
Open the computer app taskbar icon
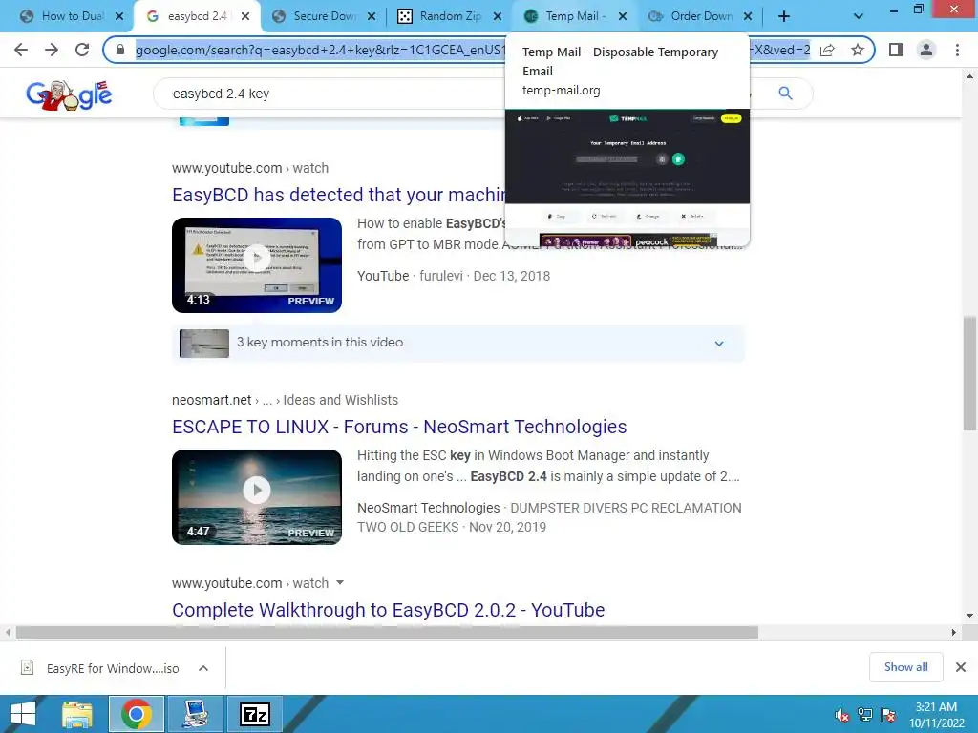pos(196,714)
